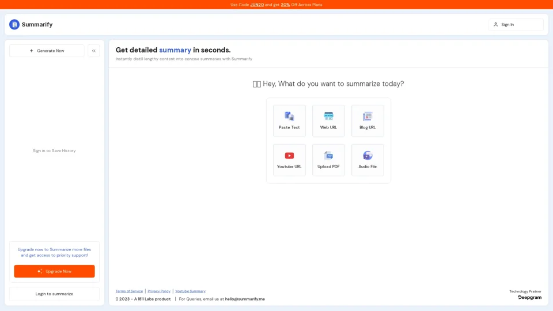Open the Paste Text option

pyautogui.click(x=289, y=121)
